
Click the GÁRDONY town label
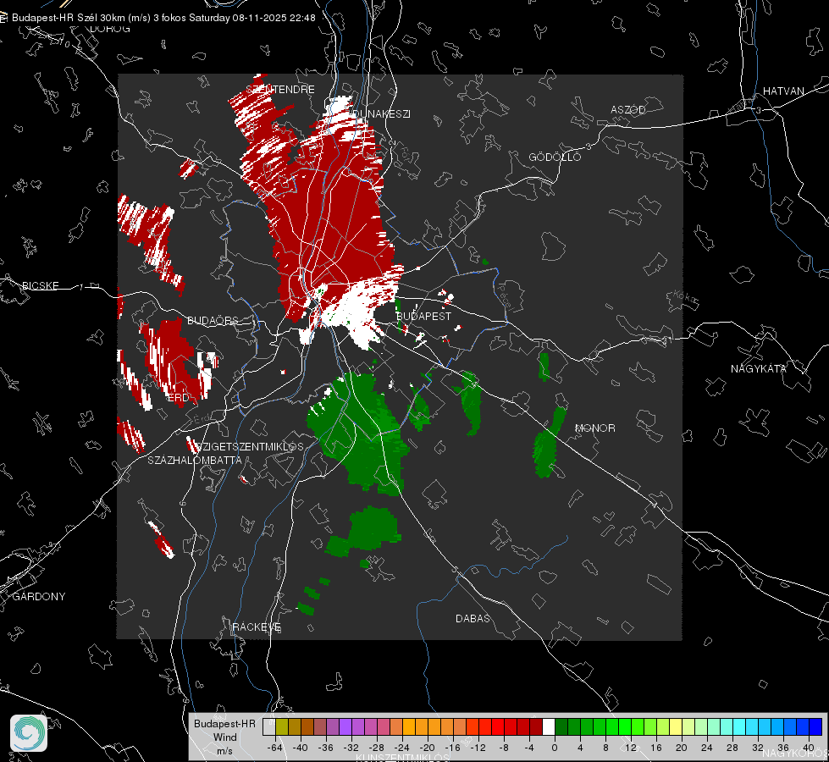39,597
